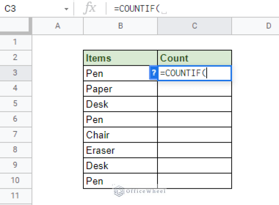Click the blue formula help question mark
The width and height of the screenshot is (279, 205).
(x=154, y=73)
